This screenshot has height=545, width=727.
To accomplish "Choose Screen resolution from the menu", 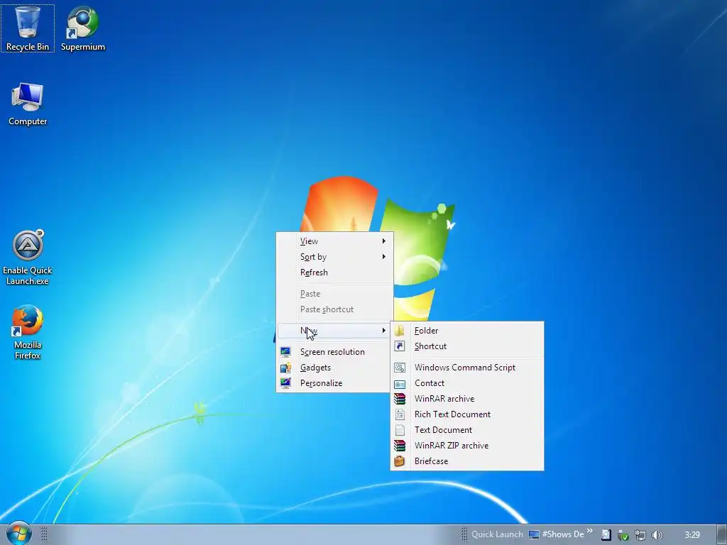I will click(x=335, y=352).
